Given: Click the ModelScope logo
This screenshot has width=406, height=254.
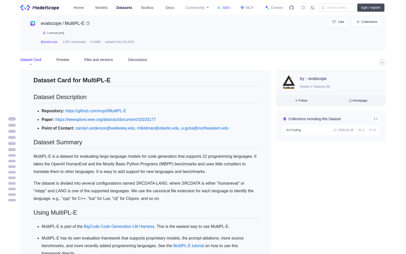Looking at the screenshot, I should (40, 8).
